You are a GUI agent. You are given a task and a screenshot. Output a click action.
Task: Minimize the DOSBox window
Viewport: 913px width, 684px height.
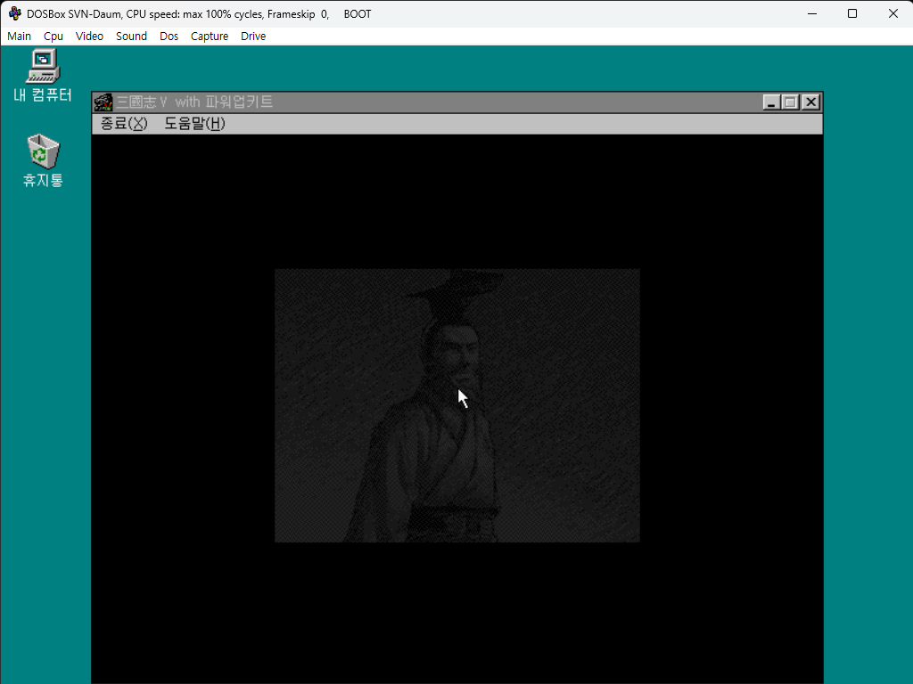(x=812, y=13)
